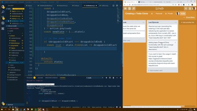This screenshot has width=197, height=111.
Task: Collapse the actions folder in explorer
Action: pyautogui.click(x=12, y=36)
